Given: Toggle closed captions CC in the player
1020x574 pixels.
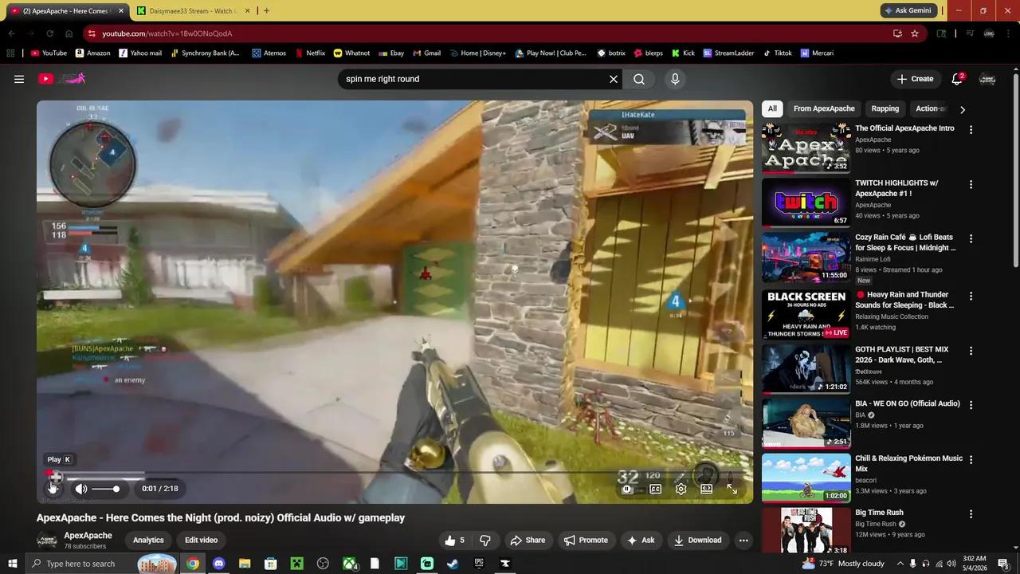Looking at the screenshot, I should point(655,489).
